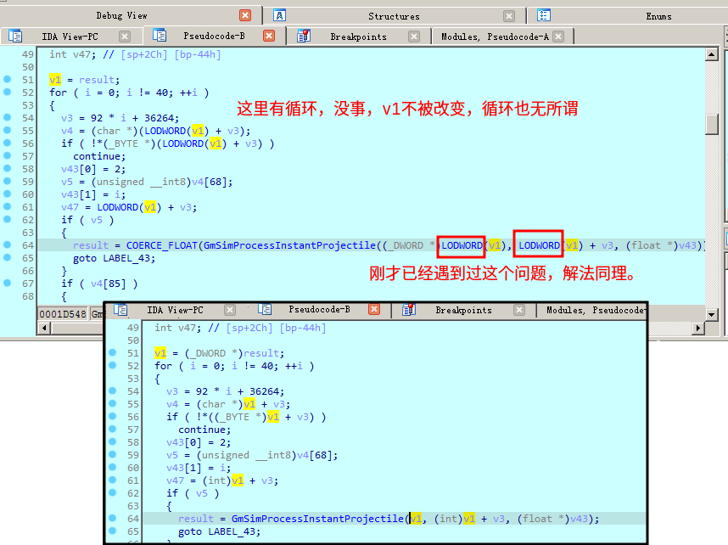Close Breakpoints tab in lower window
This screenshot has height=545, width=728.
point(519,310)
